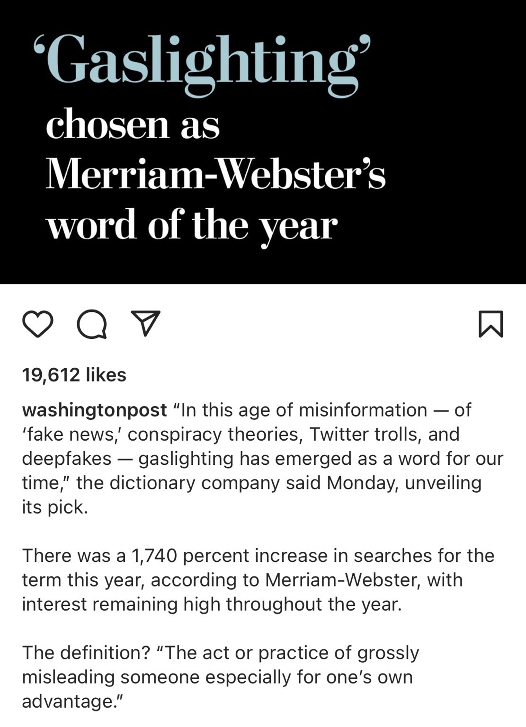Image resolution: width=526 pixels, height=727 pixels.
Task: Click 'word of the year' headline line
Action: click(x=192, y=225)
